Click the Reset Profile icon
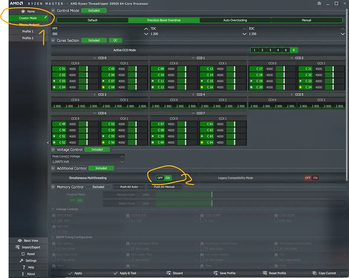This screenshot has height=278, width=349. (265, 273)
